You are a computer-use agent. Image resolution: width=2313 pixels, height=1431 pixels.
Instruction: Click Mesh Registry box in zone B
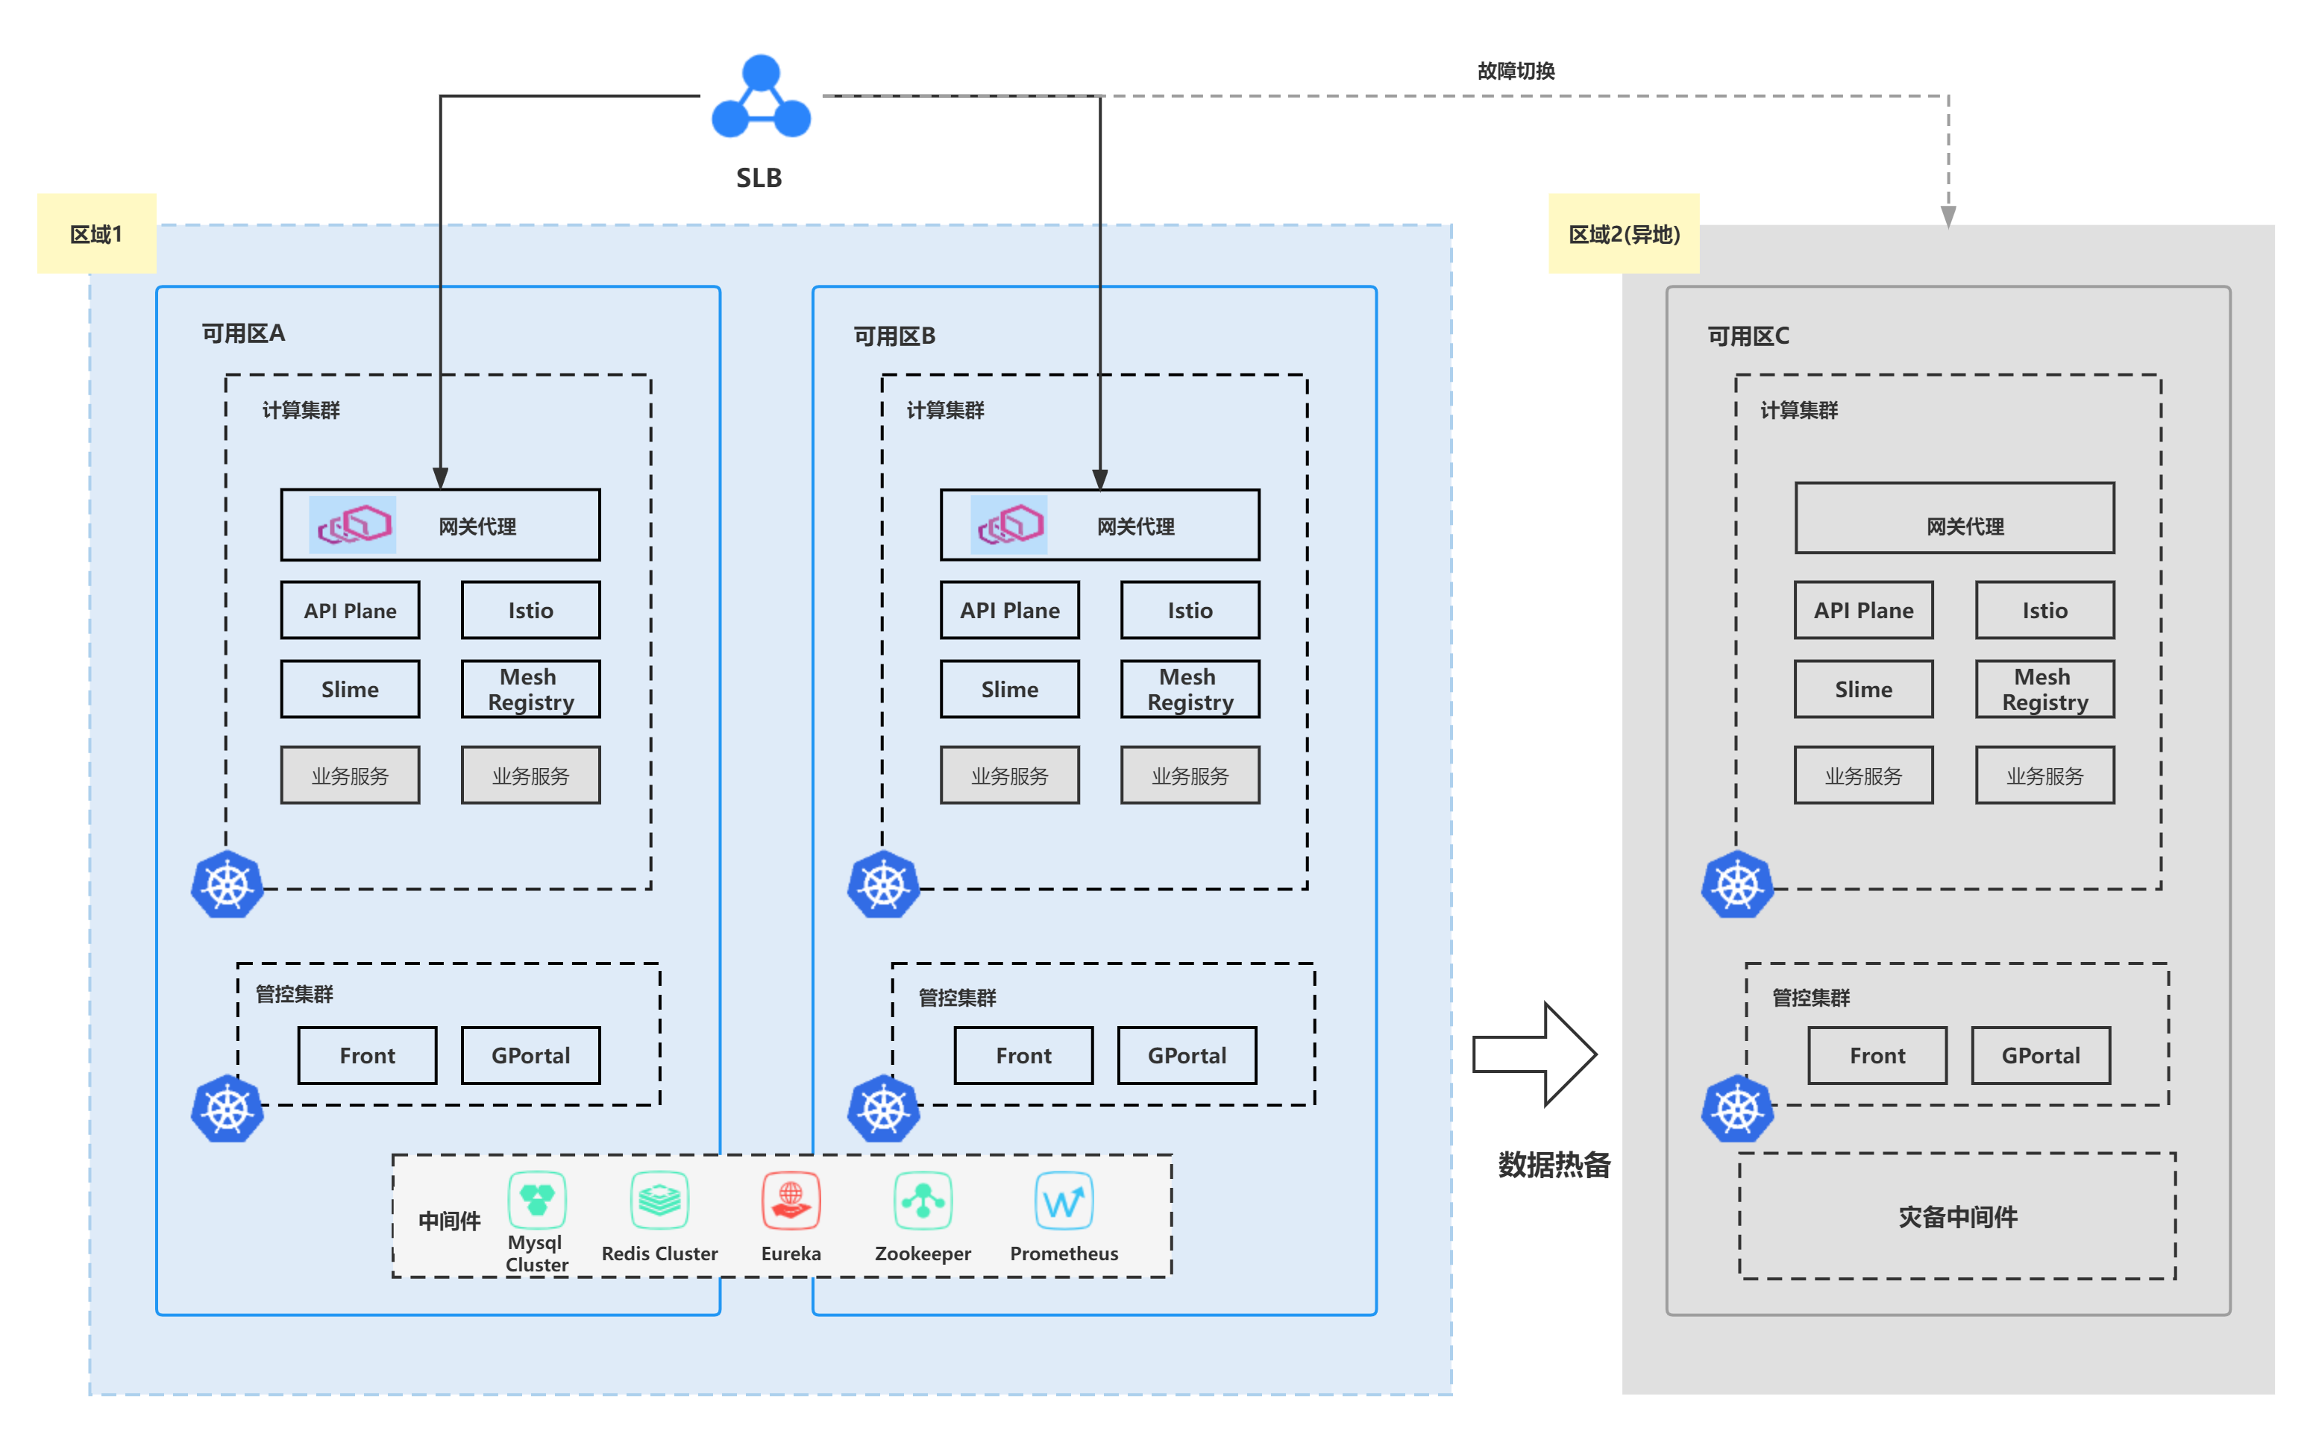point(1190,689)
